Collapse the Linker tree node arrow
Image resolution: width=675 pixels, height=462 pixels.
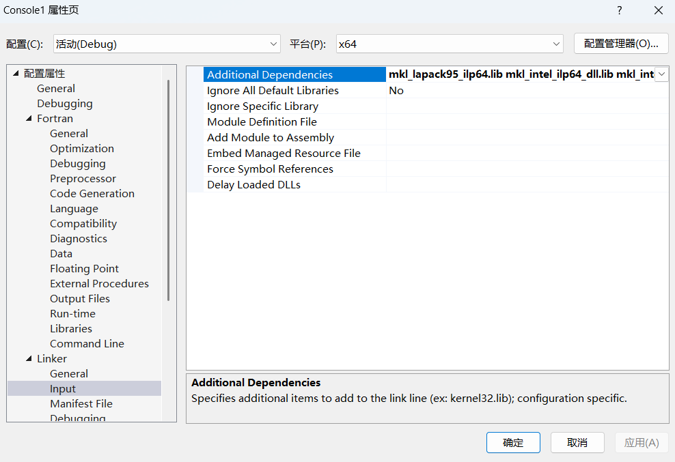click(29, 358)
